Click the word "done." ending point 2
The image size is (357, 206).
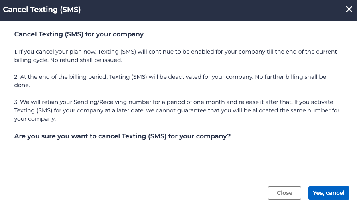(x=22, y=85)
